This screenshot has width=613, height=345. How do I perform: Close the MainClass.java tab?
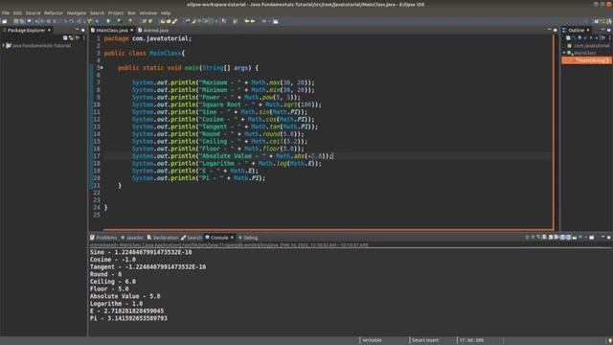[x=132, y=30]
